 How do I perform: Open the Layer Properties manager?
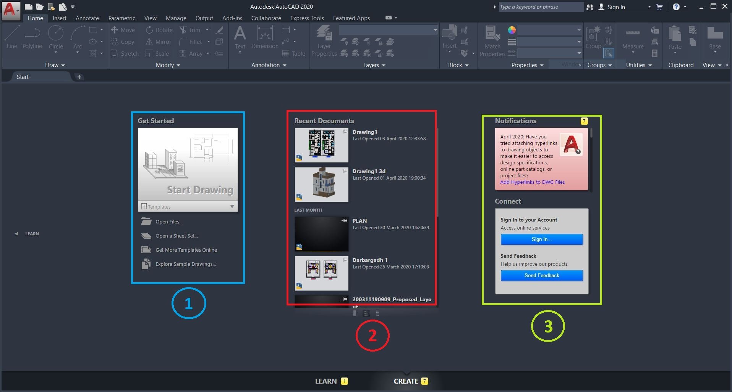324,40
